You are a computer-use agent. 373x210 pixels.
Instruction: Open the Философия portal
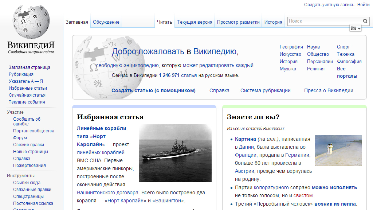[x=349, y=61]
